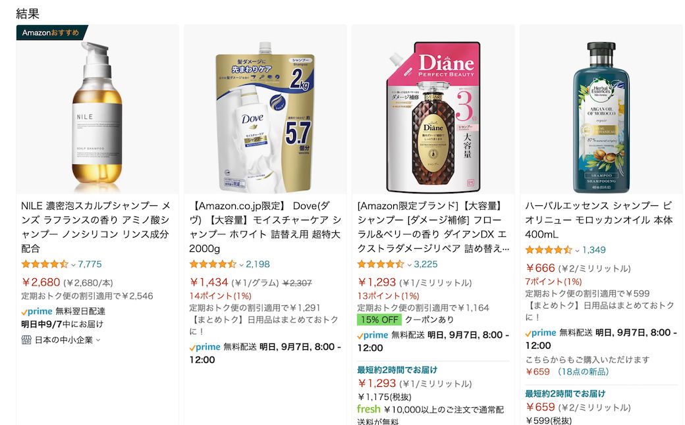This screenshot has width=685, height=425.
Task: Click the Japanese small business building icon
Action: 26,339
